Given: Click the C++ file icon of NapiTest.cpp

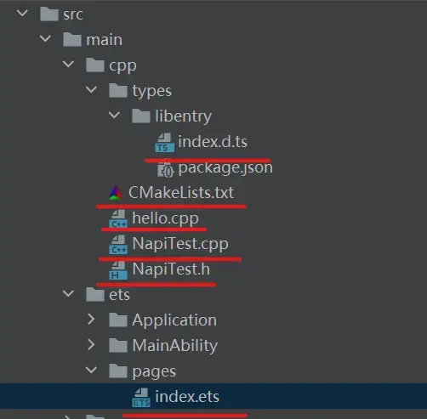Looking at the screenshot, I should [118, 244].
